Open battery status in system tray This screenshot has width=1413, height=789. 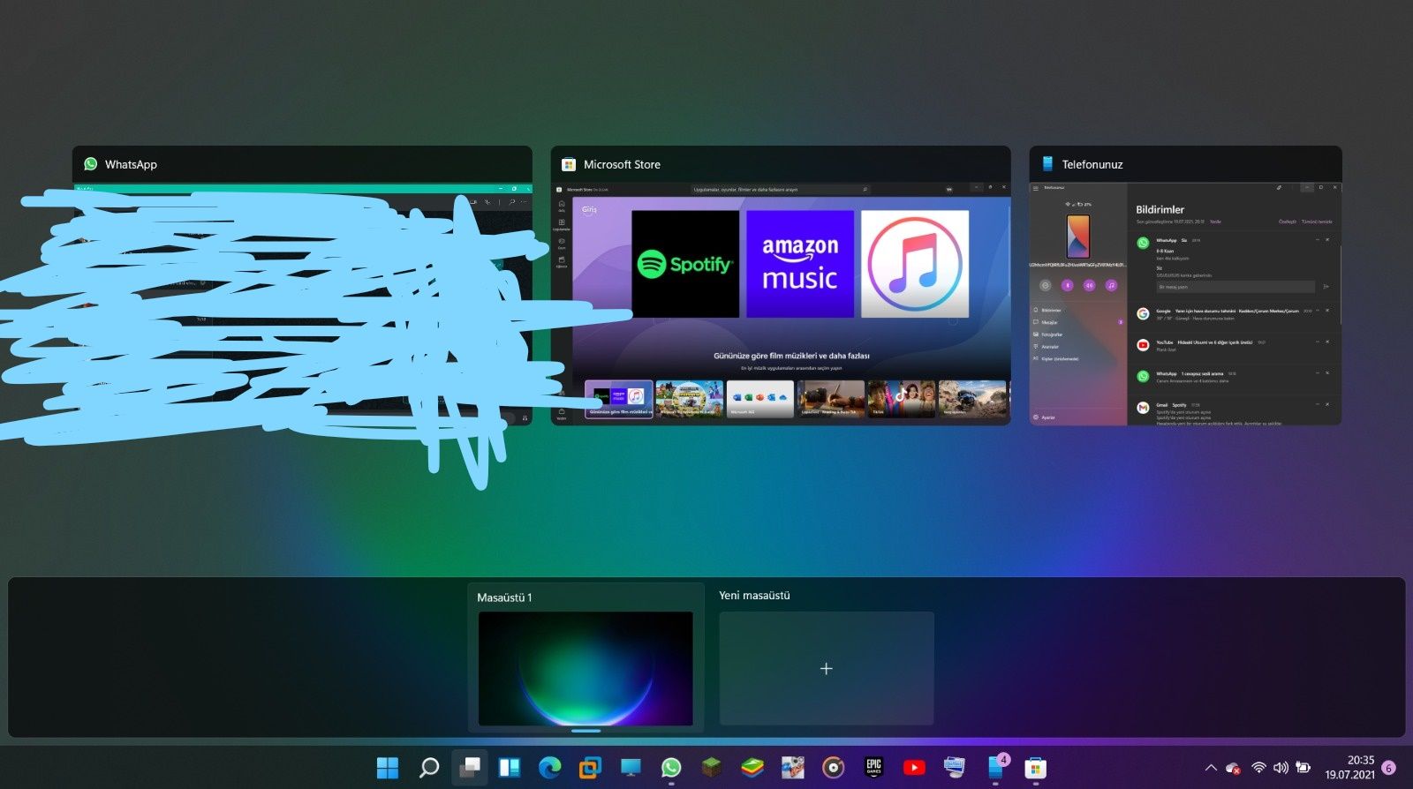[x=1303, y=768]
